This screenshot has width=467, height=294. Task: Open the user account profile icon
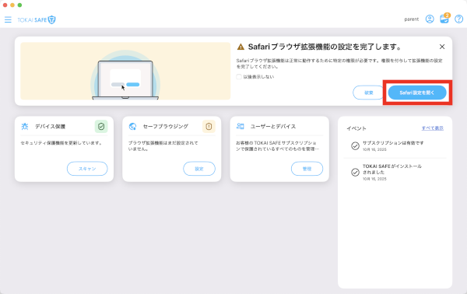pyautogui.click(x=430, y=19)
